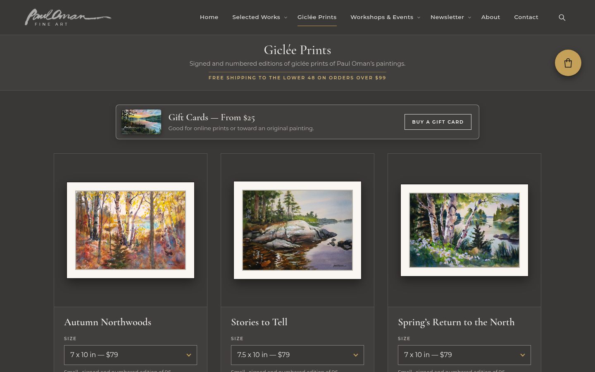The height and width of the screenshot is (372, 595).
Task: Click the Paul Oman Fine Art logo
Action: pyautogui.click(x=68, y=17)
